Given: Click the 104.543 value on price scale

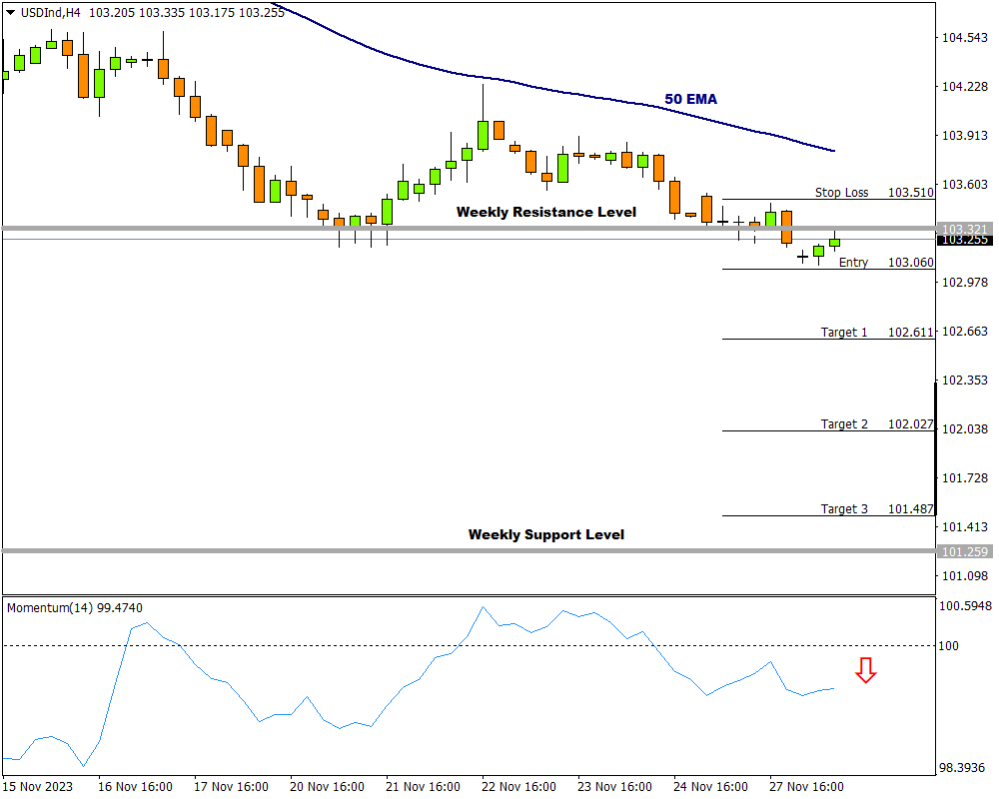Looking at the screenshot, I should pos(964,38).
